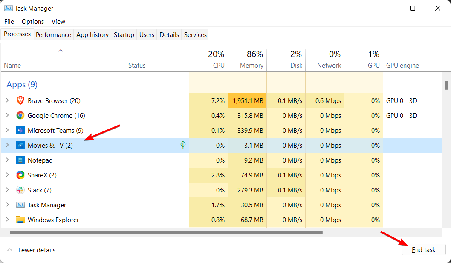Collapse view with Fewer details

[x=32, y=250]
